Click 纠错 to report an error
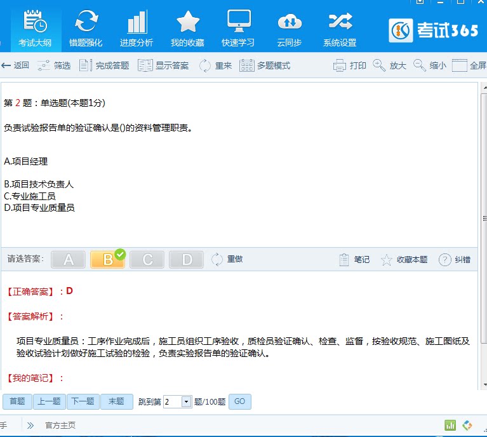 tap(455, 260)
